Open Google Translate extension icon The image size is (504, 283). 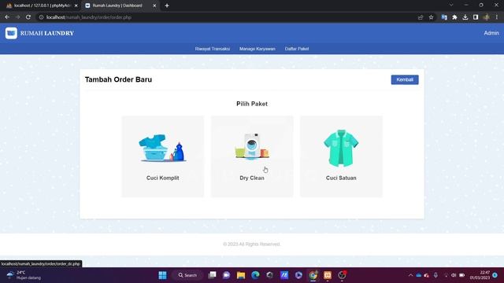(444, 17)
